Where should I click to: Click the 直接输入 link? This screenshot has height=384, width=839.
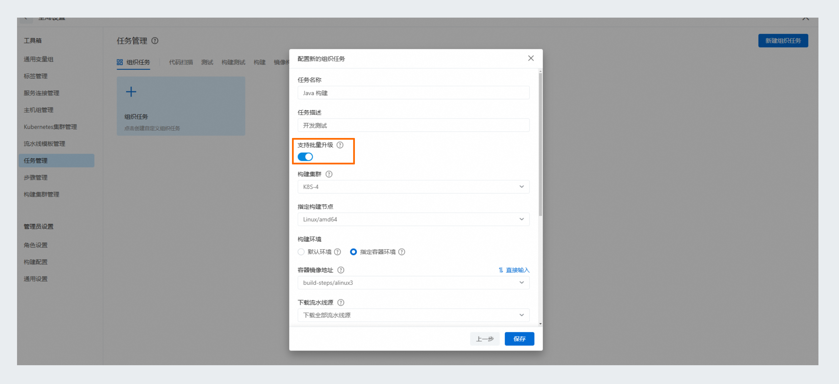coord(514,270)
